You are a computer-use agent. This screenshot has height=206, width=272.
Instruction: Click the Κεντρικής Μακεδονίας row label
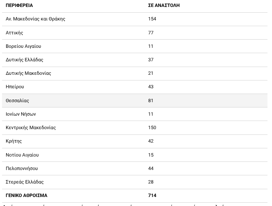pos(31,128)
